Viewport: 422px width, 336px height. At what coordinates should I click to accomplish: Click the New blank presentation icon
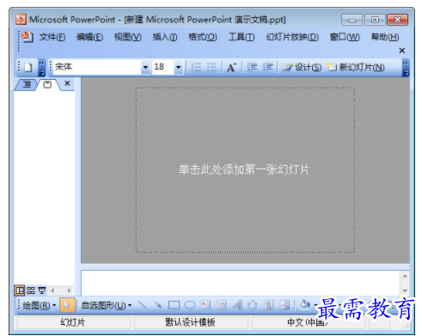coord(28,68)
